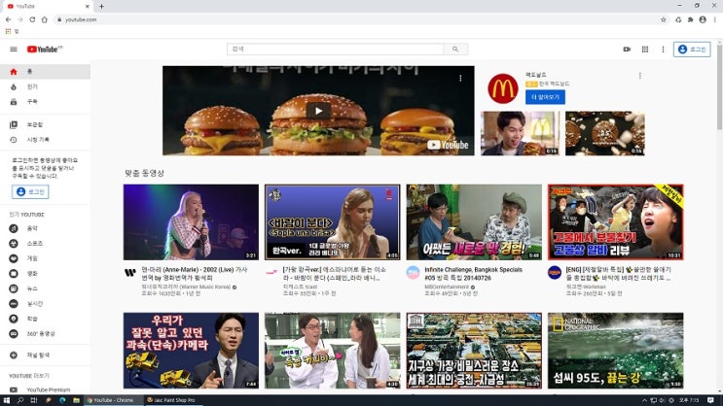Open the Chrome extensions puzzle icon
The height and width of the screenshot is (406, 723).
coord(690,19)
